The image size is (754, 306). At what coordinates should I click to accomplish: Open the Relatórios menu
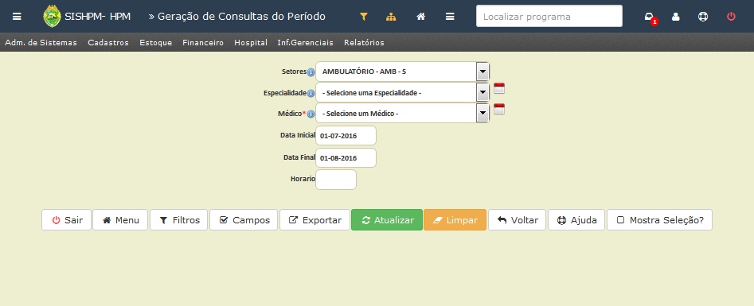364,43
